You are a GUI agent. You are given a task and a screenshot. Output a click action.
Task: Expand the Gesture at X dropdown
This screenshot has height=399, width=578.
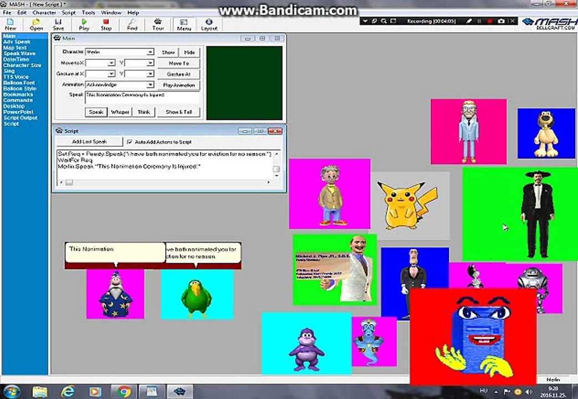click(x=111, y=74)
